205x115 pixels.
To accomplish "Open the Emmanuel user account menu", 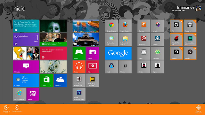I will (186, 9).
